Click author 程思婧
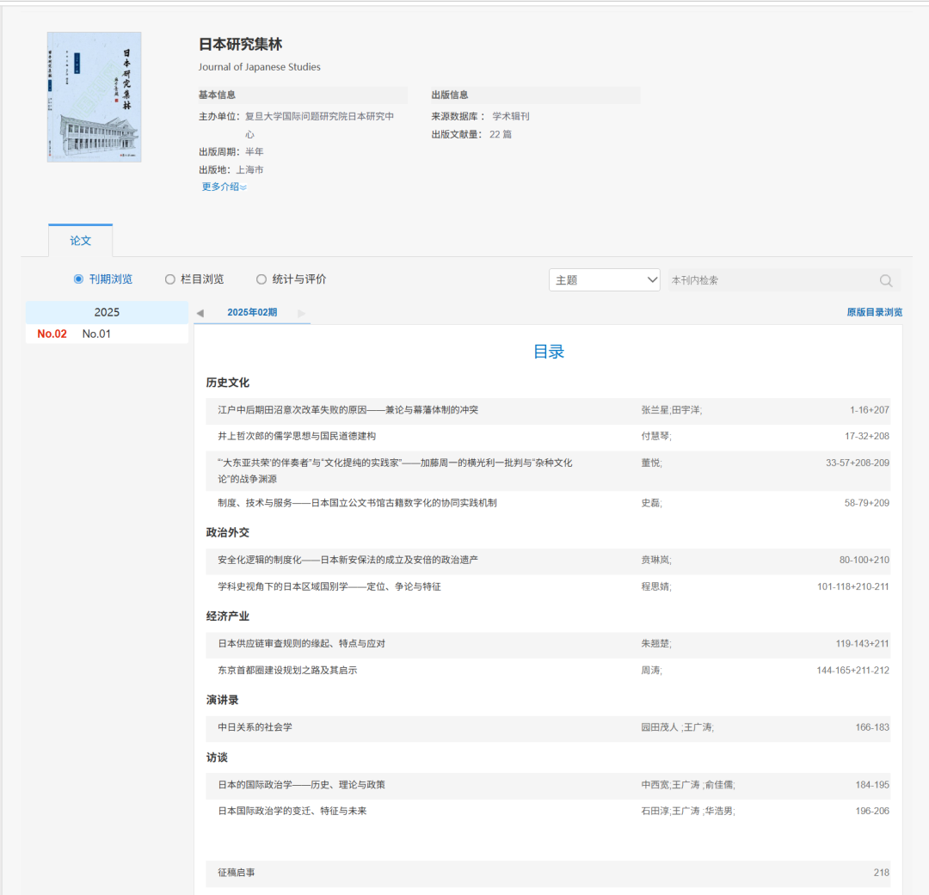Image resolution: width=929 pixels, height=895 pixels. coord(655,586)
